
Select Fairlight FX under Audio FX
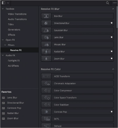[x=14, y=61]
